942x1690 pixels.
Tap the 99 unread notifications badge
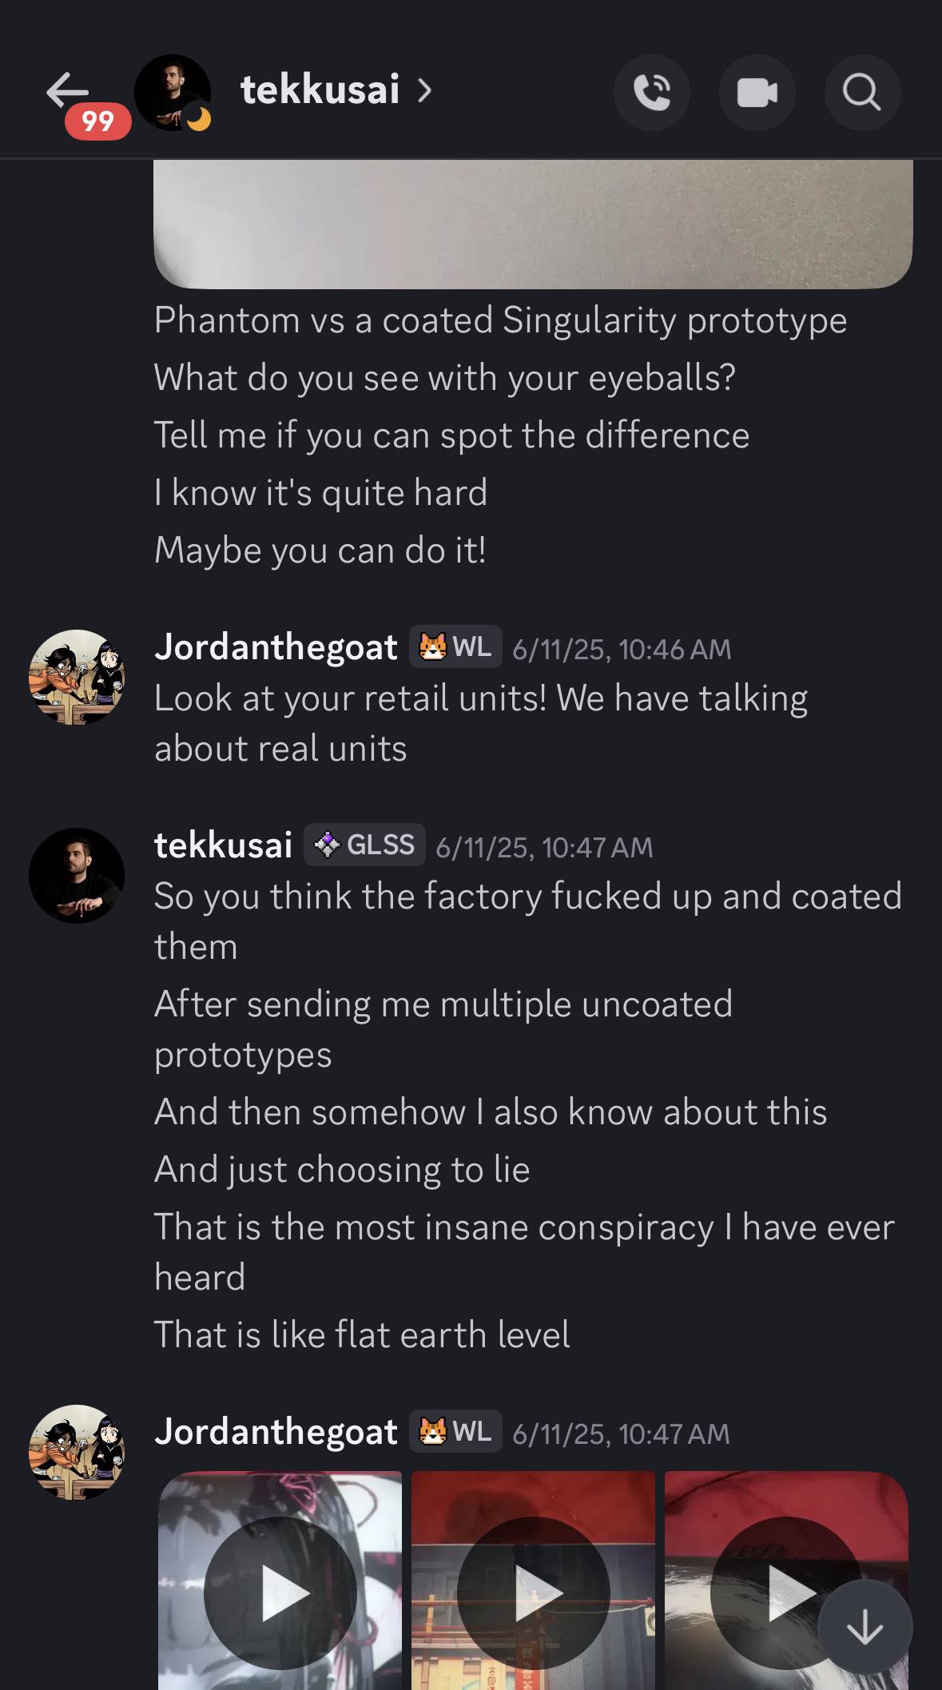point(97,121)
